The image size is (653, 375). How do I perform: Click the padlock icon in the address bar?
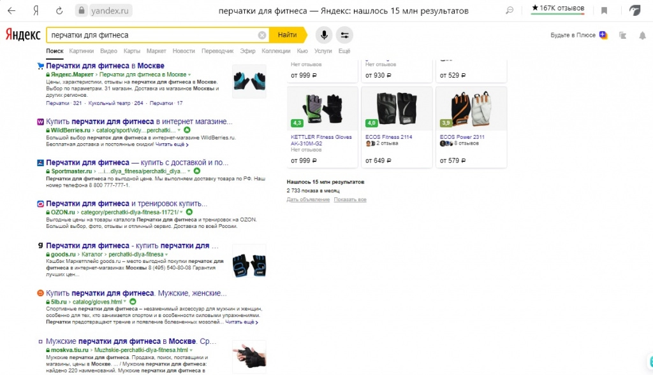[82, 10]
